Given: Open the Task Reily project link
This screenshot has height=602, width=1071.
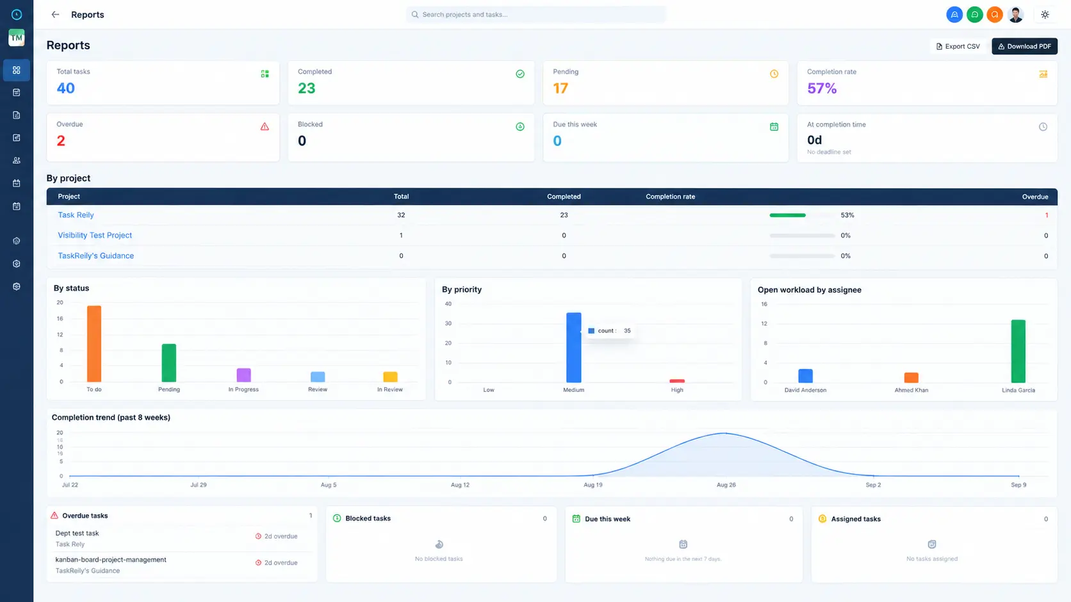Looking at the screenshot, I should click(x=76, y=215).
